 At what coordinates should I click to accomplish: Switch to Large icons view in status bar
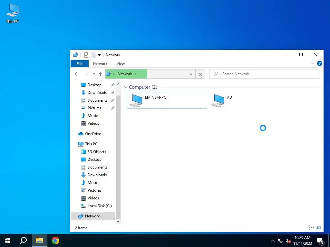pyautogui.click(x=318, y=228)
